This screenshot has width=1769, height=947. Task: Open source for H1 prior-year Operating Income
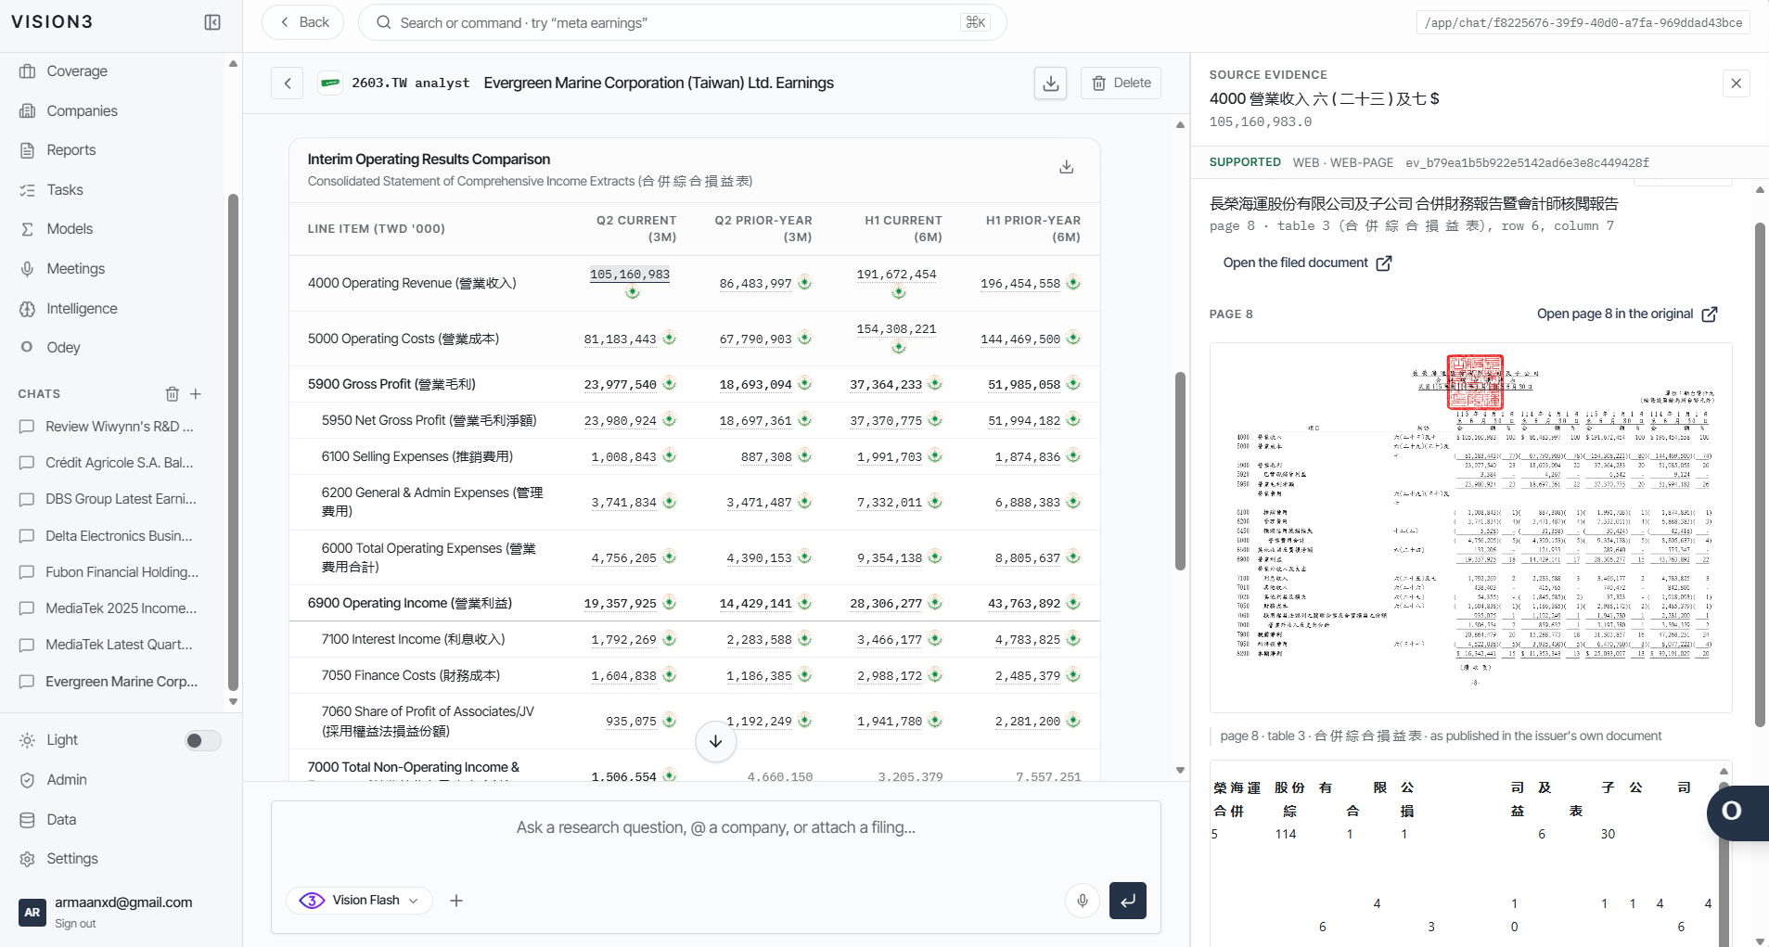pyautogui.click(x=1073, y=603)
